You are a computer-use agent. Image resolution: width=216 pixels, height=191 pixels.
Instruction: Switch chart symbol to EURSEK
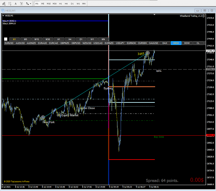coord(143,43)
